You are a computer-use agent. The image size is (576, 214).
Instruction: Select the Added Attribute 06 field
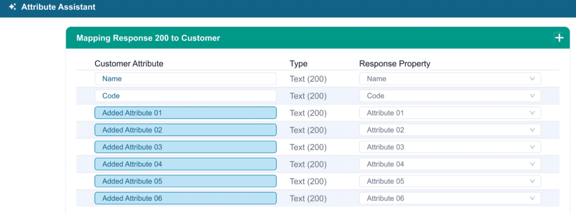(x=186, y=198)
